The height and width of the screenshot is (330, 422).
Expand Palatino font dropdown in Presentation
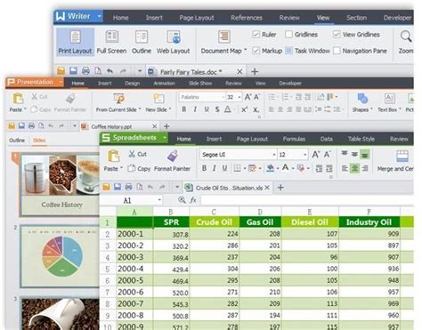(x=223, y=97)
